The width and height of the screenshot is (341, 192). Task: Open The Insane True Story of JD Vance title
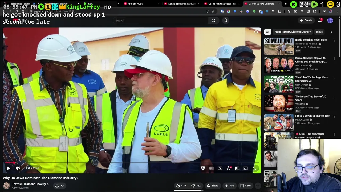click(x=311, y=98)
